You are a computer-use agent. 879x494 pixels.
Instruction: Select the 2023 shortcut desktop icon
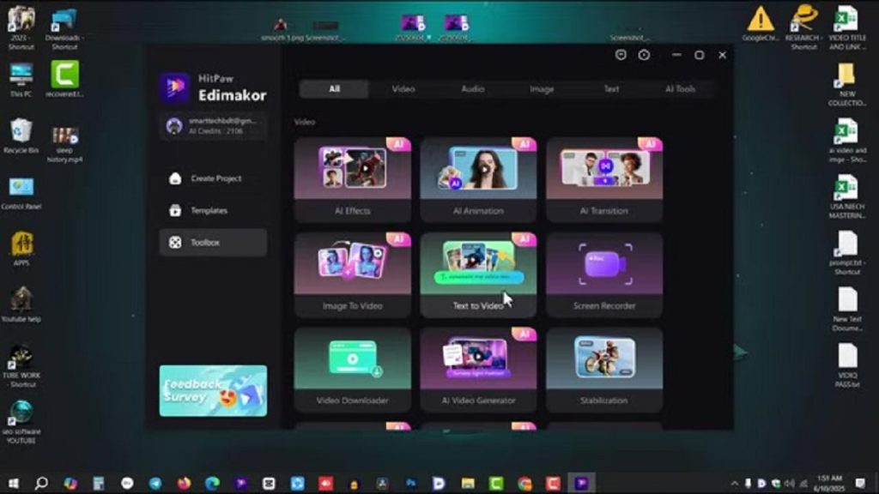coord(21,28)
